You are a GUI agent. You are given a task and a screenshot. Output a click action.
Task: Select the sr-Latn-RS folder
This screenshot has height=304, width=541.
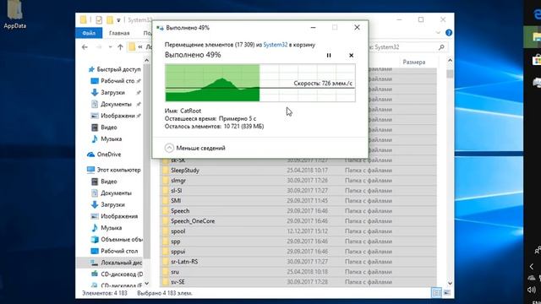tap(184, 262)
